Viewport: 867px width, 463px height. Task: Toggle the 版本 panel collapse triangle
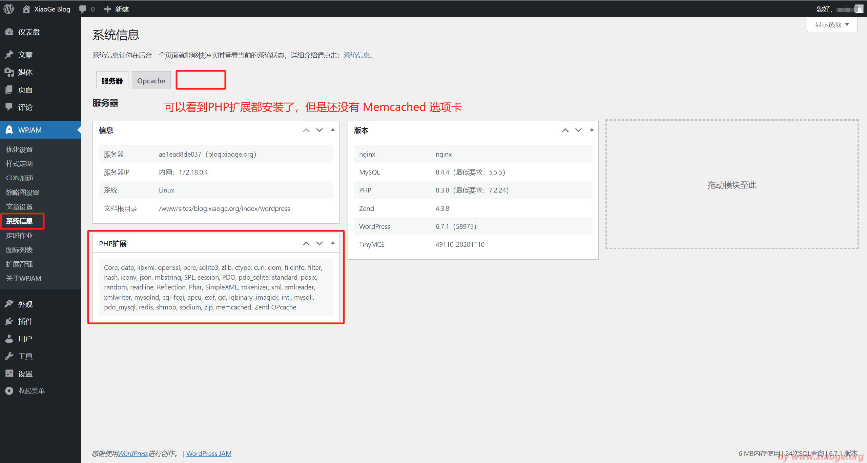592,130
